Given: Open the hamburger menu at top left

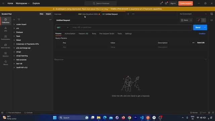Looking at the screenshot, I should click(x=3, y=3).
